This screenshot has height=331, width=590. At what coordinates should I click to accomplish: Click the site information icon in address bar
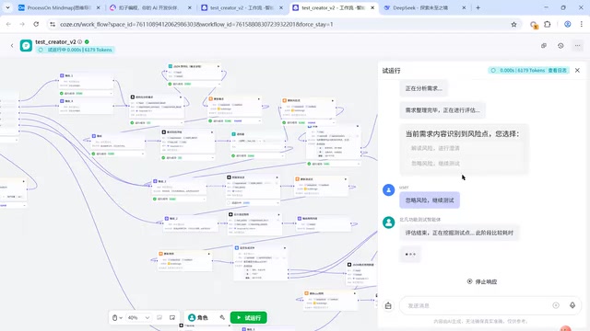click(x=53, y=24)
